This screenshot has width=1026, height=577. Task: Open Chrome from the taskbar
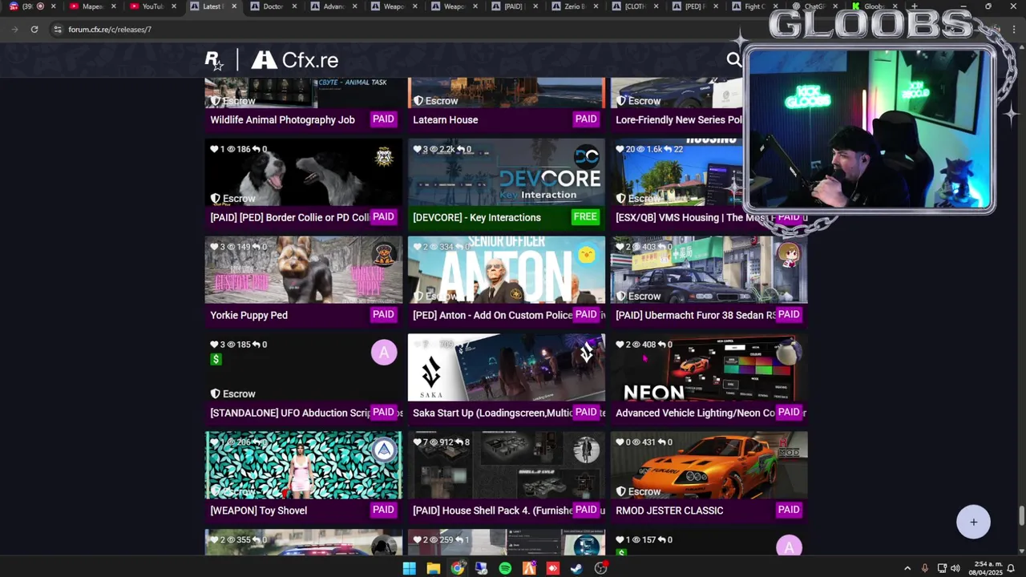pos(457,568)
